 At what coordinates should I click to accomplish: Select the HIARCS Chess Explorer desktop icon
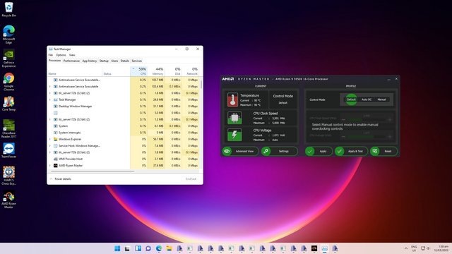(x=8, y=176)
